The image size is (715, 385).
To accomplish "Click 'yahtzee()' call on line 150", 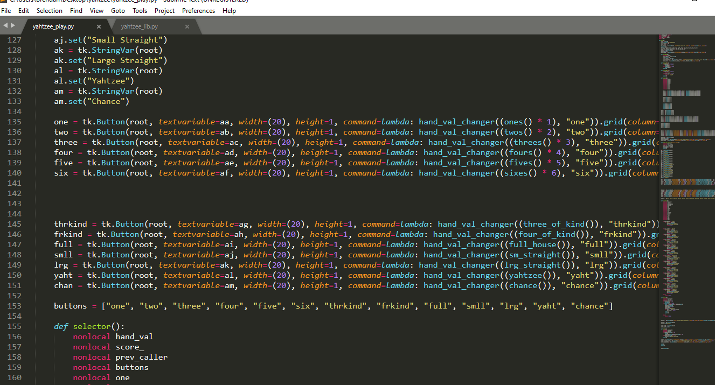I will [530, 275].
